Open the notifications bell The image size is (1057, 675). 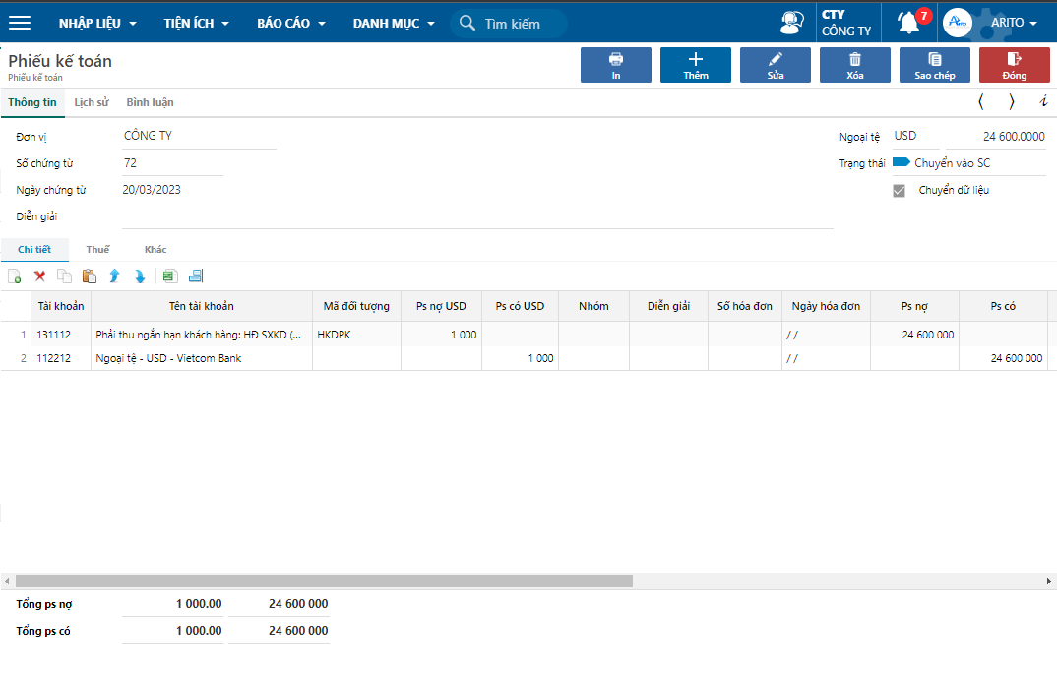click(x=909, y=23)
